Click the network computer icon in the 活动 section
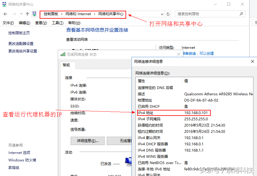257x176 pixels. coord(129,162)
